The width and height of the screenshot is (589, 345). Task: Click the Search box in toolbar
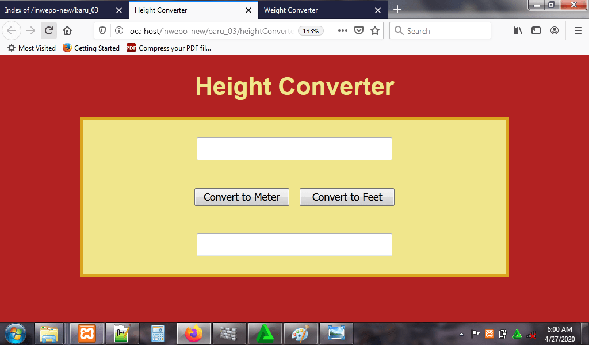point(440,31)
